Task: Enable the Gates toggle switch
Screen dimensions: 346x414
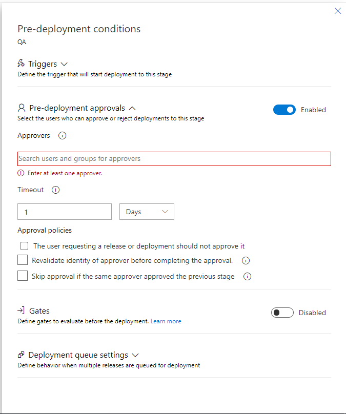Action: click(282, 313)
